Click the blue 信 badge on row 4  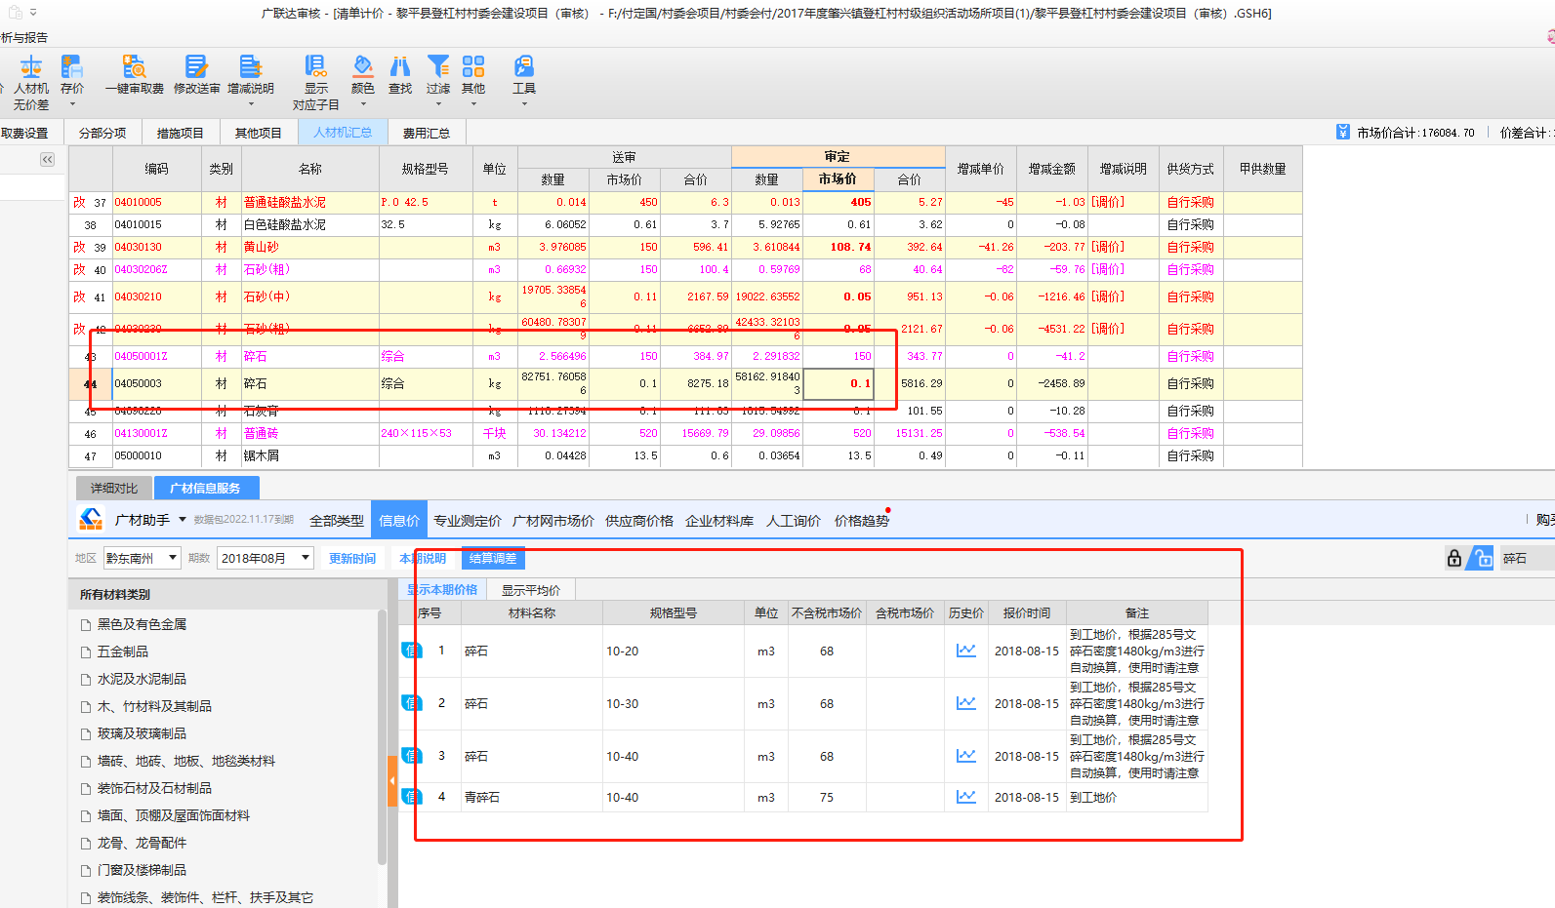410,797
